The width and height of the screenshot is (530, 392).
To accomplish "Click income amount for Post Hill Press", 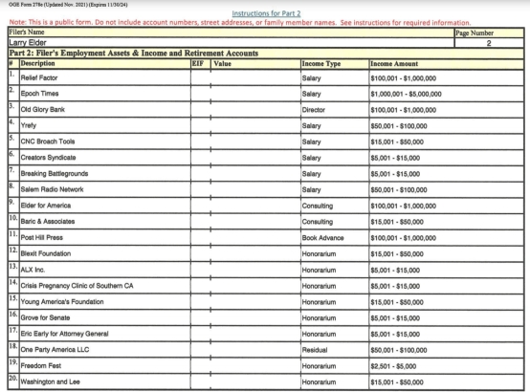I will coord(447,237).
